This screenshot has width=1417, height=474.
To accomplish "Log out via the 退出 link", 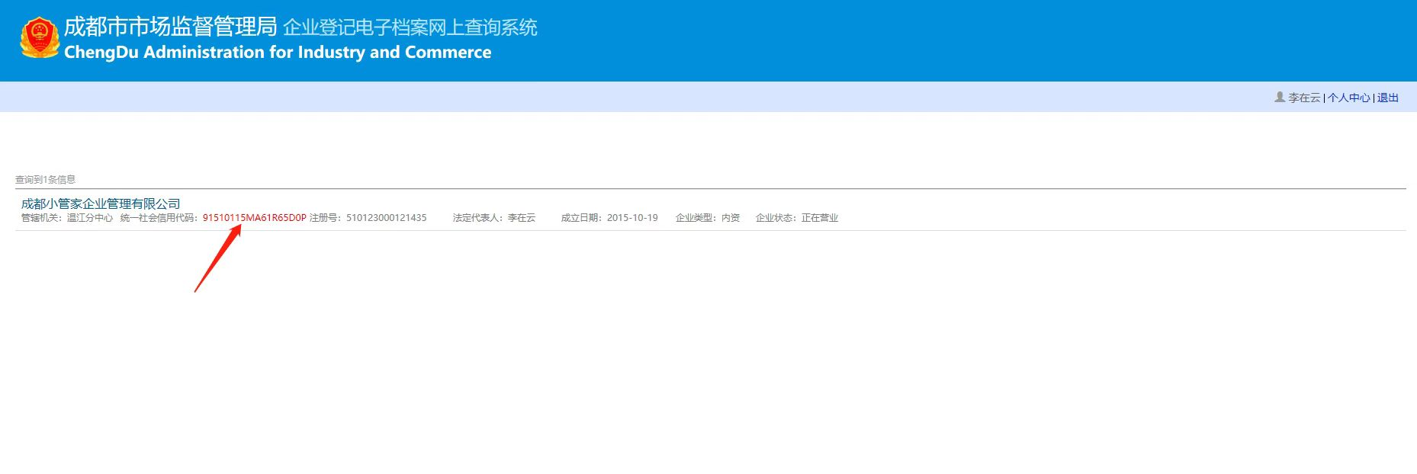I will [1387, 98].
